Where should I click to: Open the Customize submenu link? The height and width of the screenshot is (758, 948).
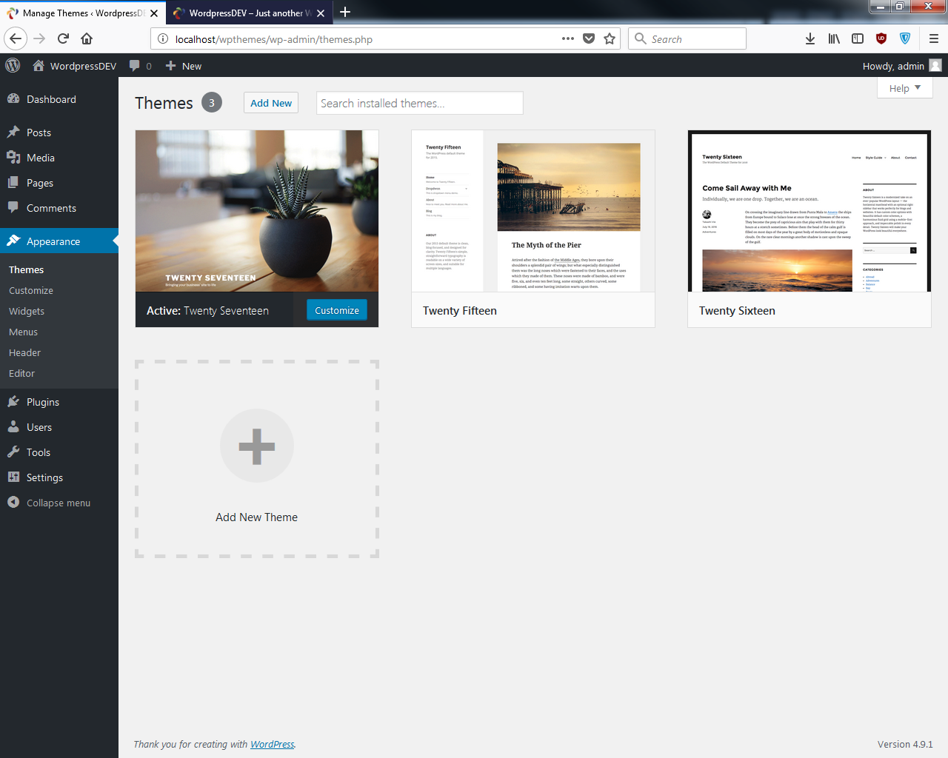click(31, 290)
